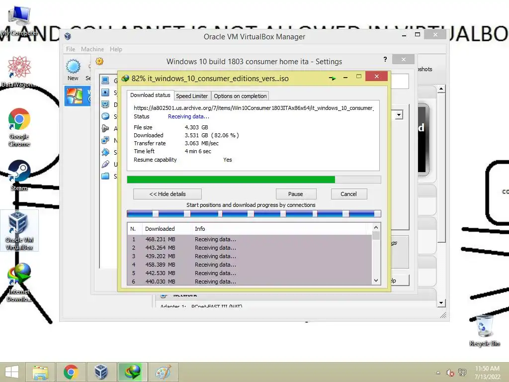Viewport: 509px width, 382px height.
Task: Click the green arrow icon in IDM title bar
Action: point(332,78)
